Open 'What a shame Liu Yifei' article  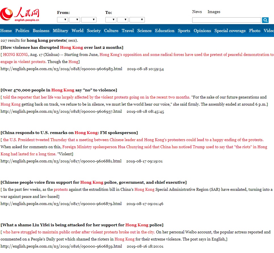click(x=82, y=225)
